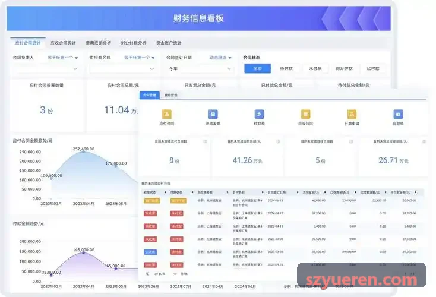Open 等于任意一个 condition for 合同负责人

coord(62,58)
